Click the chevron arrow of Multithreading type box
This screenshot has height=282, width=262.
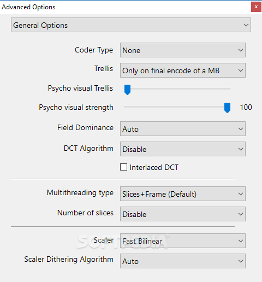click(241, 194)
